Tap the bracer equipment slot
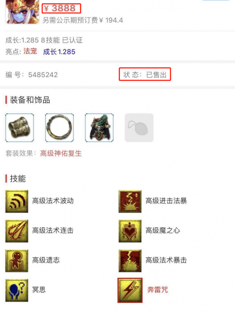Viewport: 235px width, 314px height. click(20, 128)
